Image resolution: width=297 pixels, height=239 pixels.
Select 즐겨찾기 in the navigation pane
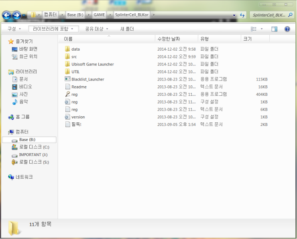point(20,41)
